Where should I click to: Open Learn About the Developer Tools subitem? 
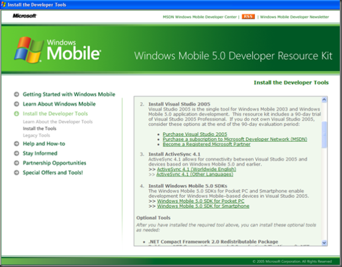click(58, 122)
